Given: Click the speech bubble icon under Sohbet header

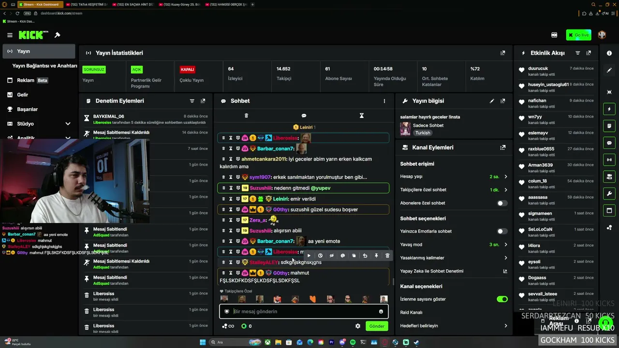Looking at the screenshot, I should [x=304, y=116].
